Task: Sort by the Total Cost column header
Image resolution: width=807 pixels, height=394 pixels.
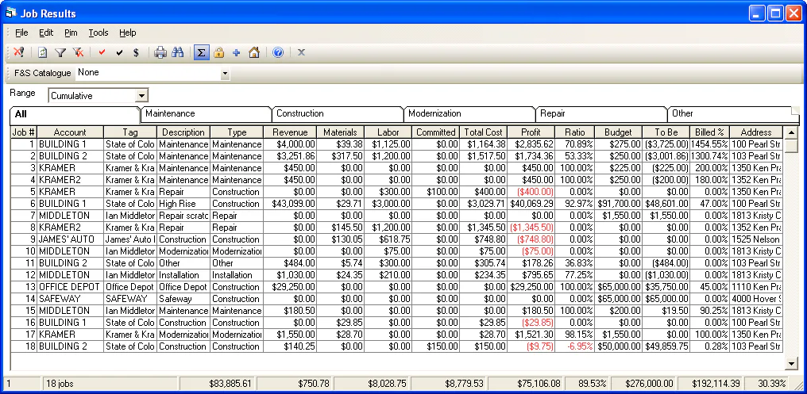Action: pos(483,132)
